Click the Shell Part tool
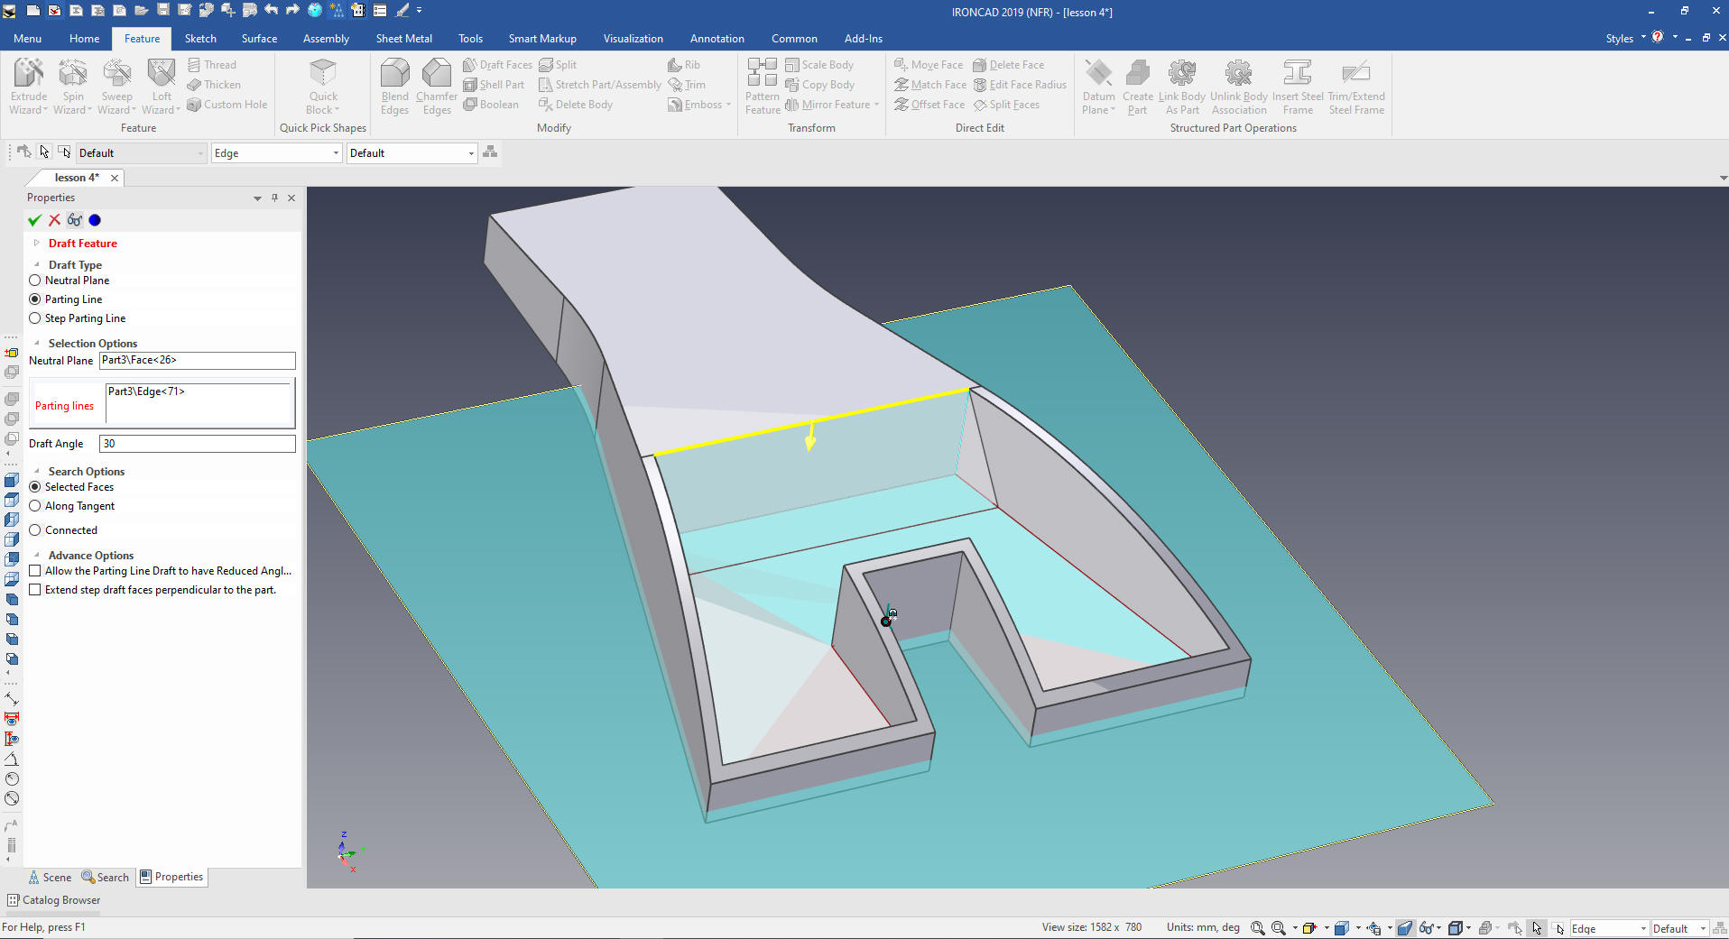Image resolution: width=1729 pixels, height=939 pixels. click(x=494, y=85)
